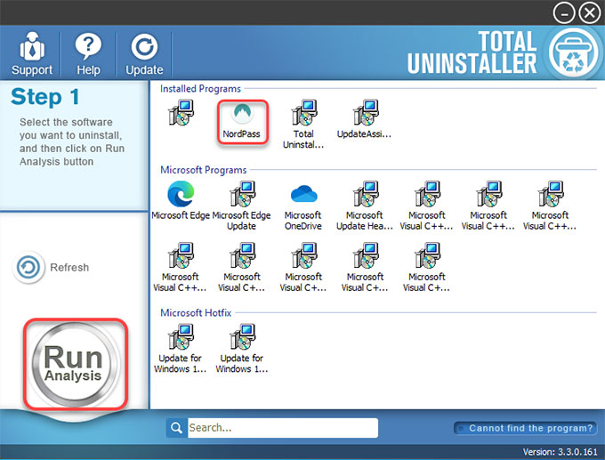Viewport: 605px width, 460px height.
Task: Select the UpdateAssi... program entry
Action: point(364,119)
